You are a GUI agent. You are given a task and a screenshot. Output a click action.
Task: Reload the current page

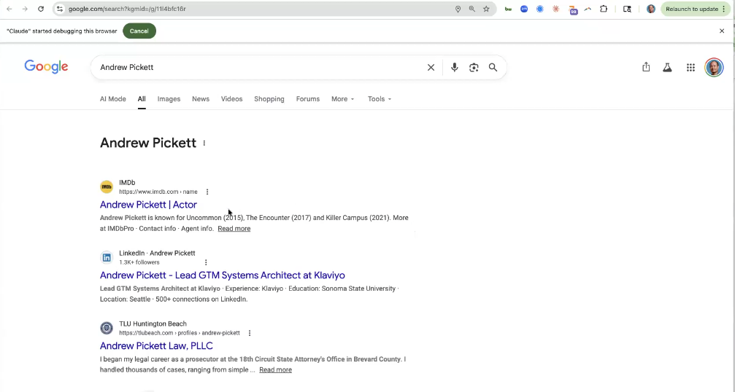coord(41,9)
